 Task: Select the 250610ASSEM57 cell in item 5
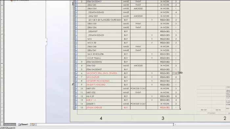click(104, 69)
